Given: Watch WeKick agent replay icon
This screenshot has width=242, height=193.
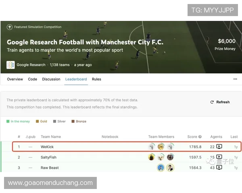Looking at the screenshot, I should 219,146.
